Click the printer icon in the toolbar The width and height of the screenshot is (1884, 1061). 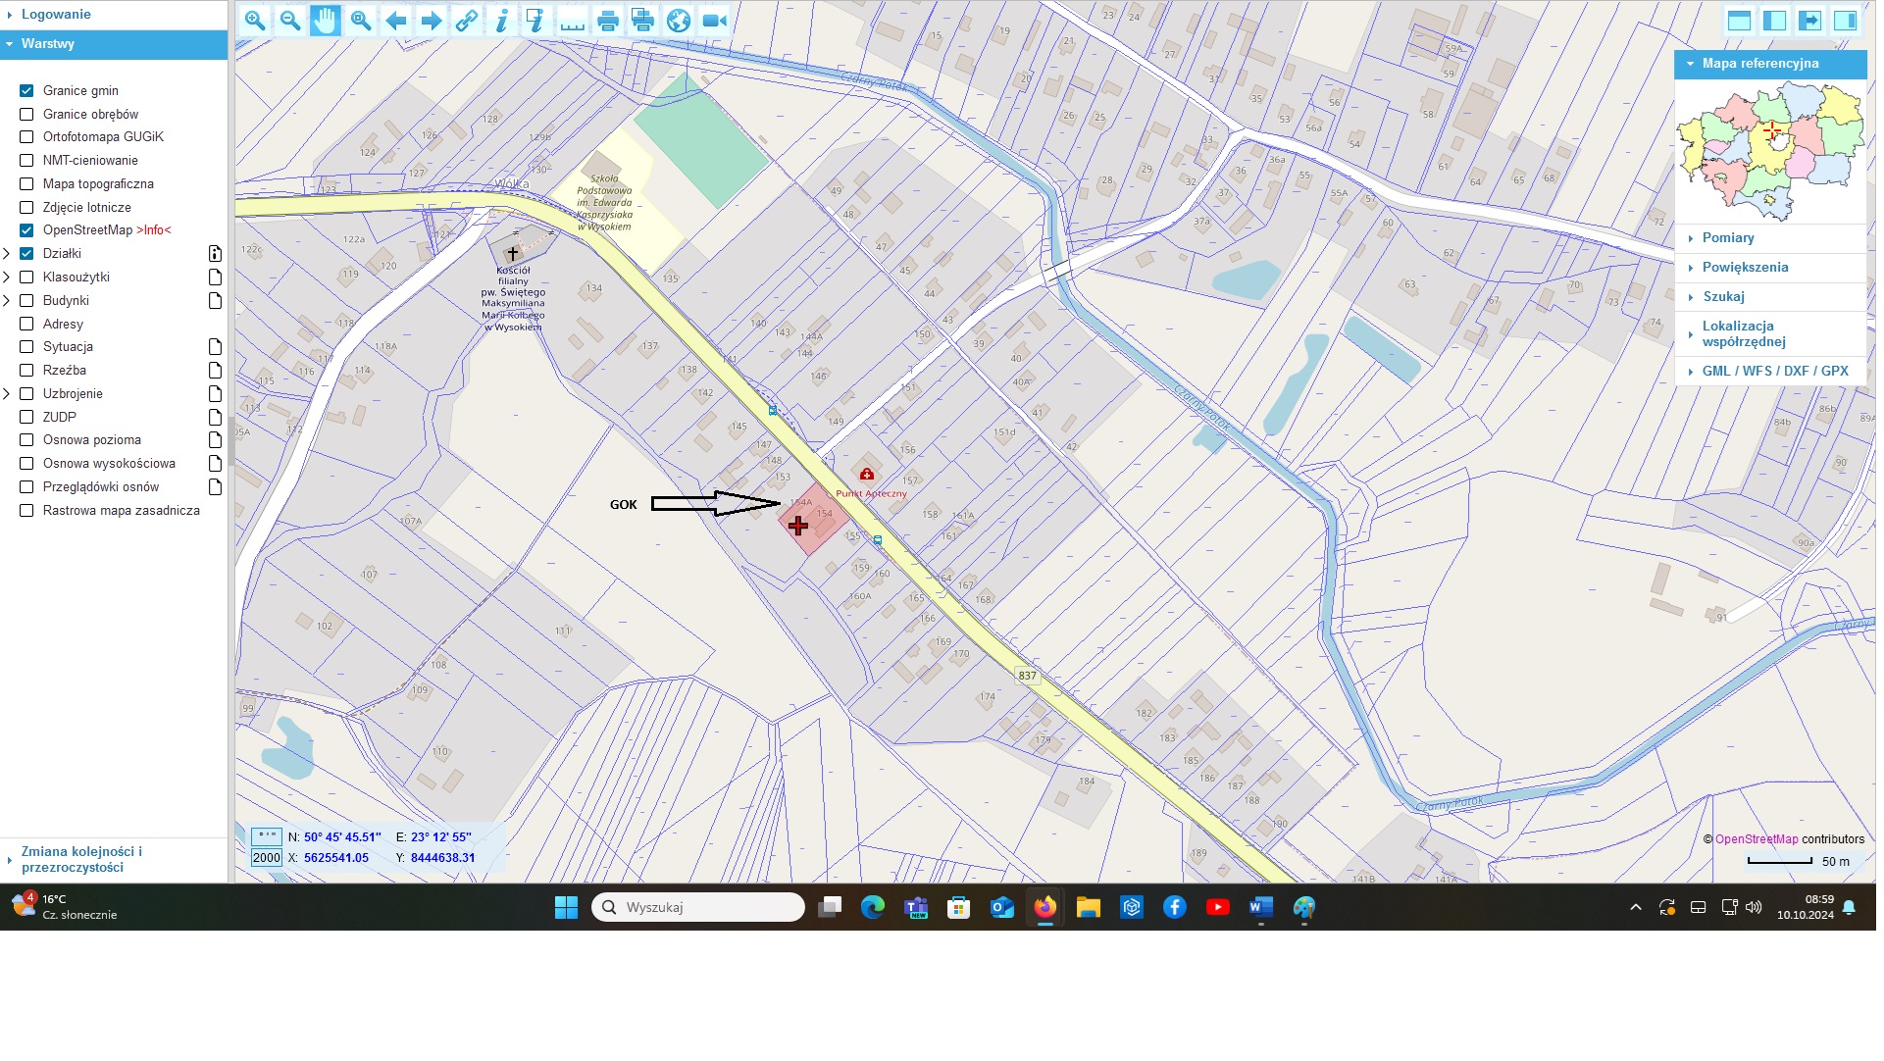click(608, 21)
